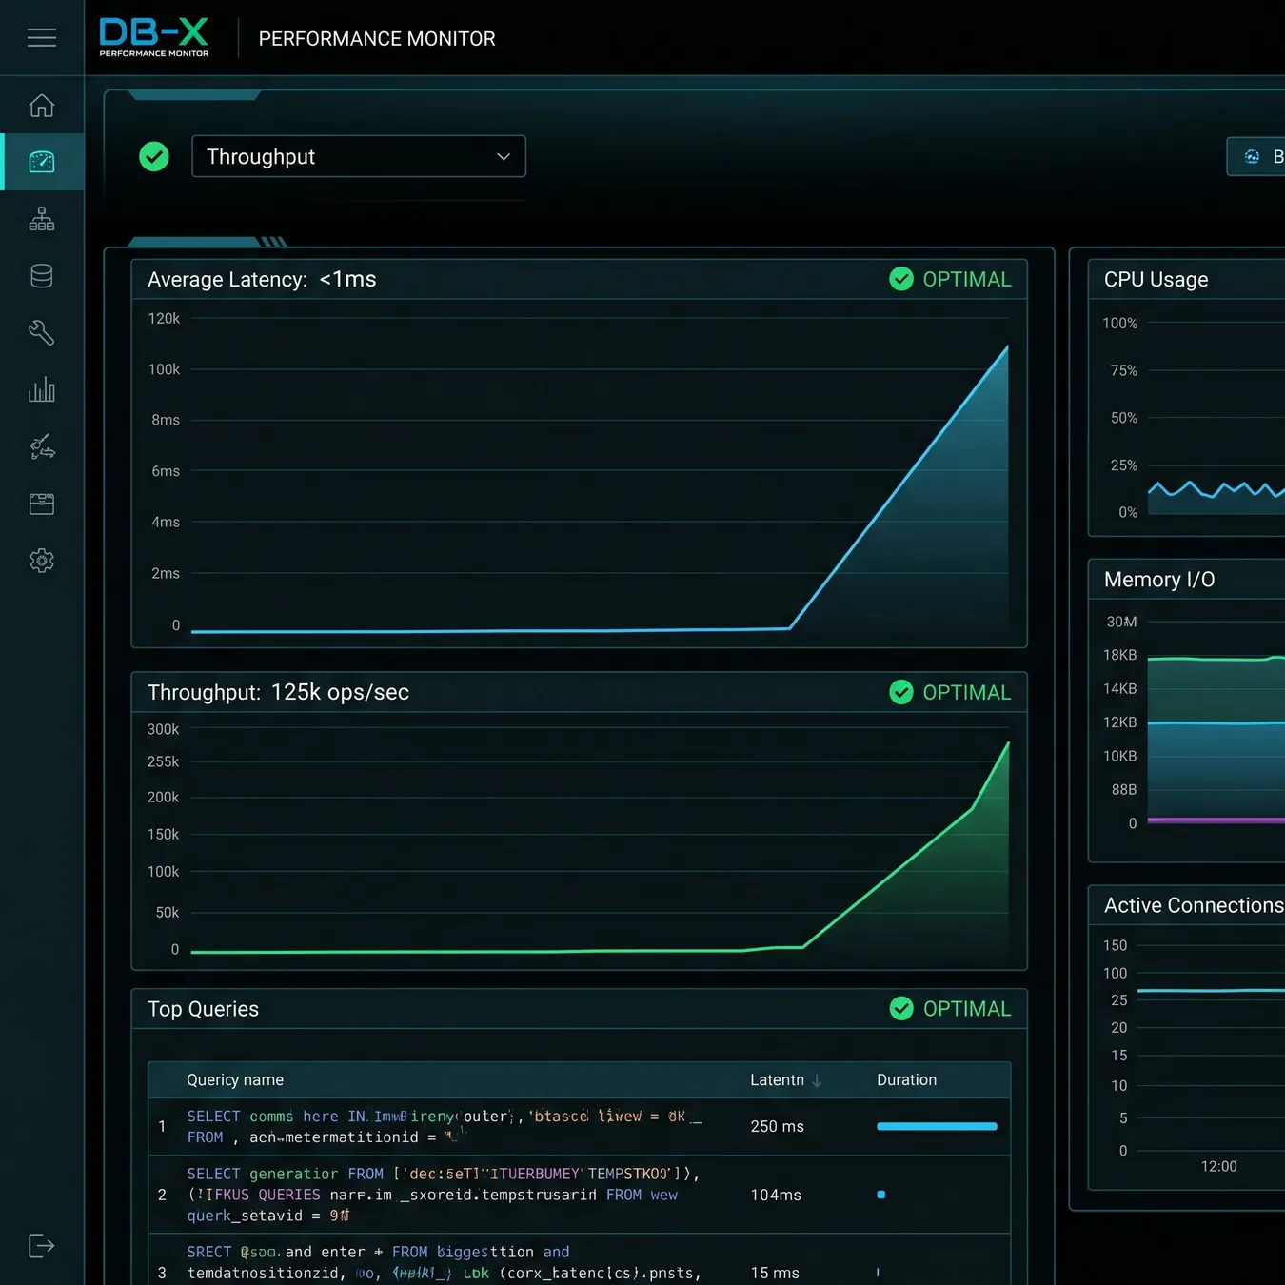Image resolution: width=1285 pixels, height=1285 pixels.
Task: Go to the Home sidebar icon
Action: coord(42,106)
